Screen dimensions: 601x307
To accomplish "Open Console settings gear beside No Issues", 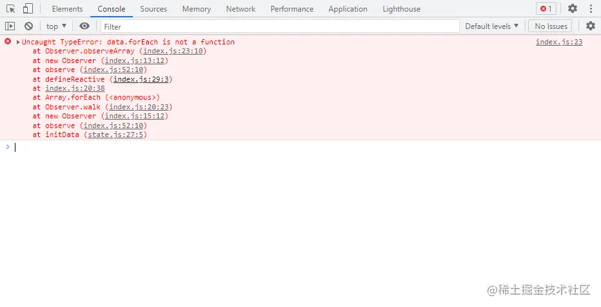I will [591, 26].
